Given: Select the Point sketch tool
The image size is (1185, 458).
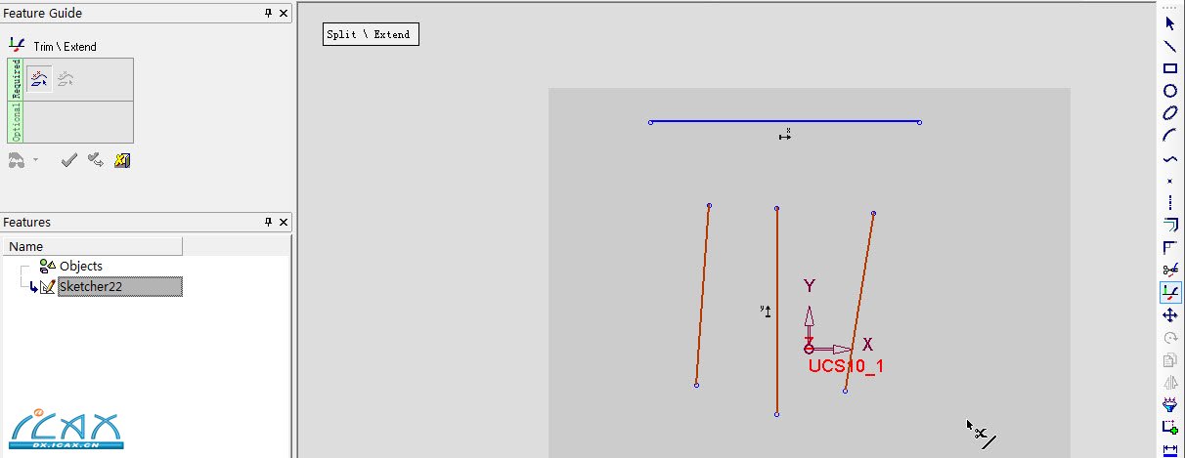Looking at the screenshot, I should [1169, 181].
